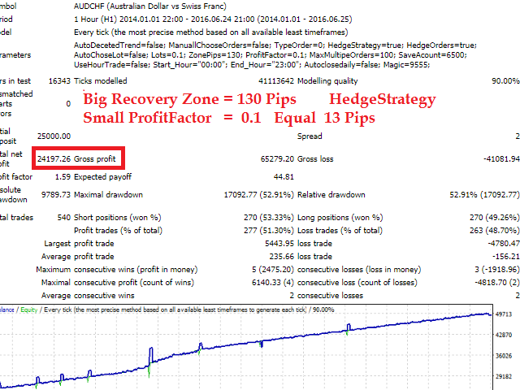Select the 1 Hour (H1) period line
This screenshot has height=390, width=520.
[213, 19]
